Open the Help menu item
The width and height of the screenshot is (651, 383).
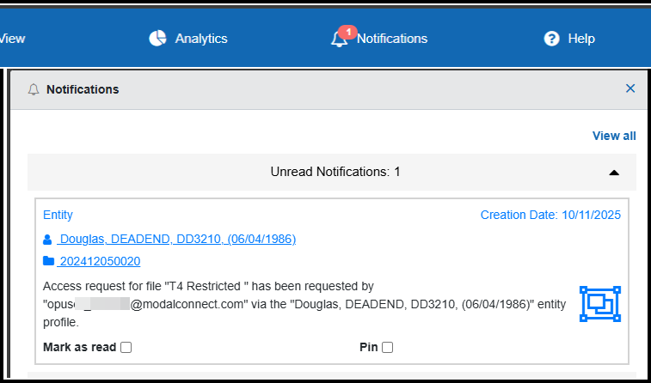[x=580, y=39]
